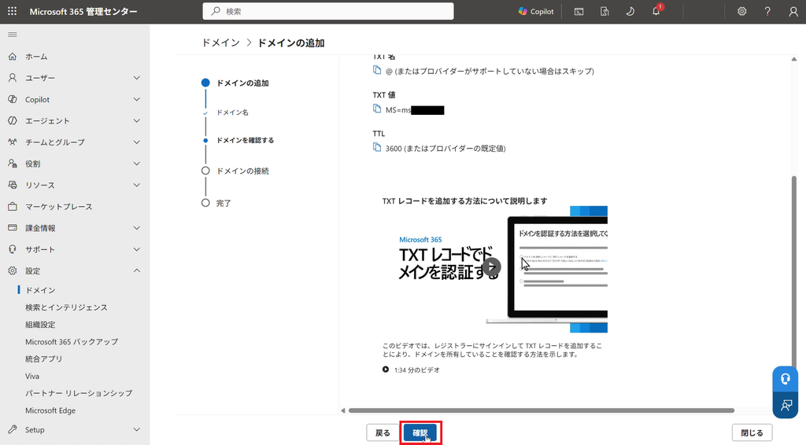Expand the ユーザー menu chevron
This screenshot has width=806, height=445.
(137, 78)
